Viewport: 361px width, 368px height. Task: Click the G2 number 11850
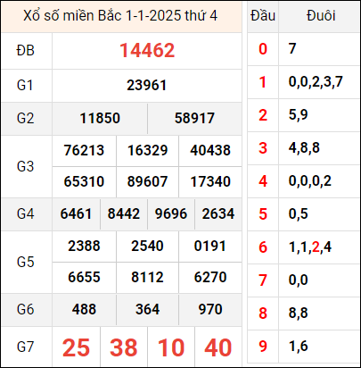tap(100, 118)
